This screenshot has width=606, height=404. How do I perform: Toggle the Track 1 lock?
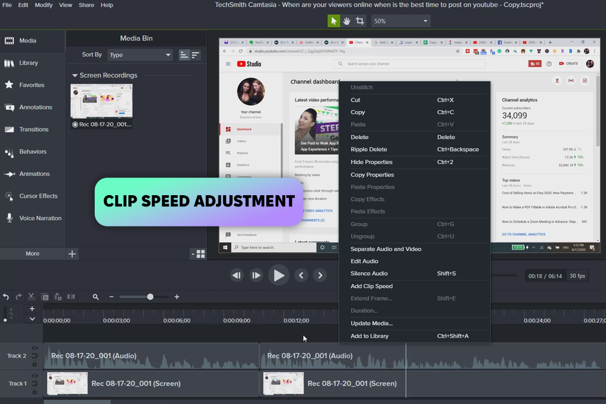point(34,392)
